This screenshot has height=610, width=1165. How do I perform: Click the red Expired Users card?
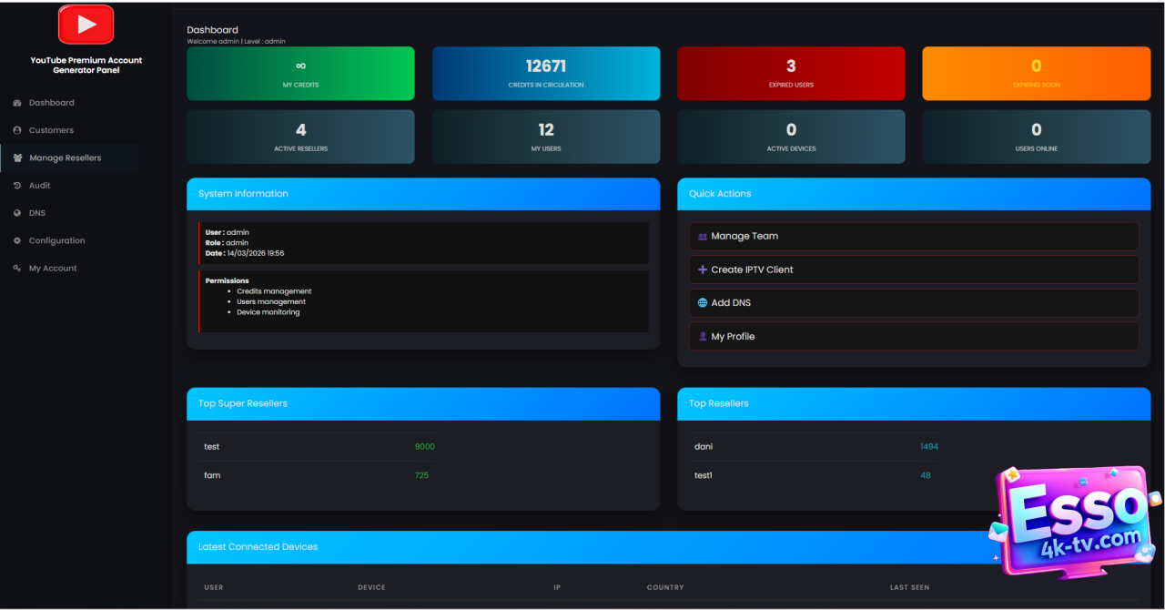pyautogui.click(x=791, y=74)
